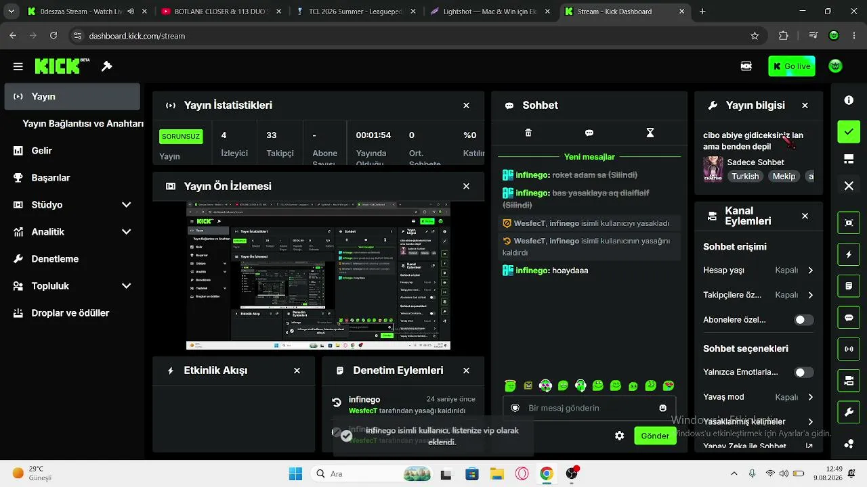Click infinego's username on the hoaydaaa message
The image size is (867, 487).
532,271
